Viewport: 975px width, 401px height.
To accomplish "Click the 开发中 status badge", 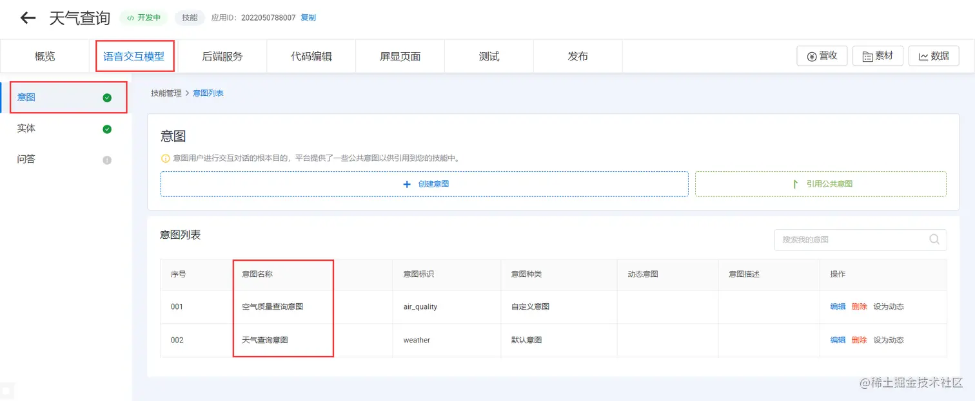I will coord(144,18).
